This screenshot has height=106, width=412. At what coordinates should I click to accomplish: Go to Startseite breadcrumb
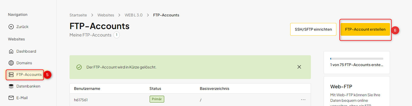(x=79, y=15)
